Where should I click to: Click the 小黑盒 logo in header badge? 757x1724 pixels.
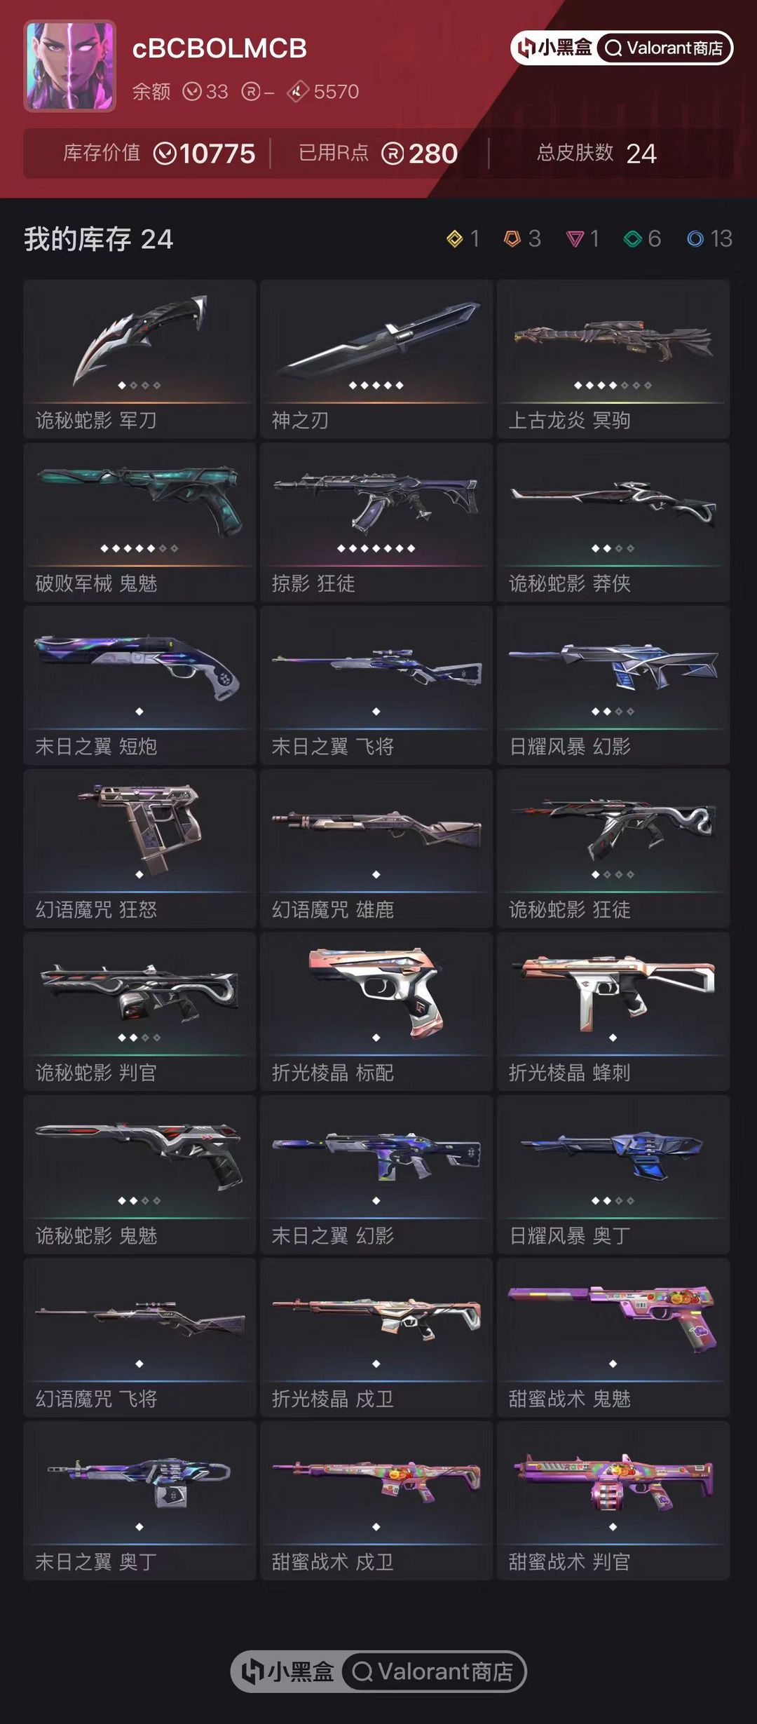[x=554, y=48]
